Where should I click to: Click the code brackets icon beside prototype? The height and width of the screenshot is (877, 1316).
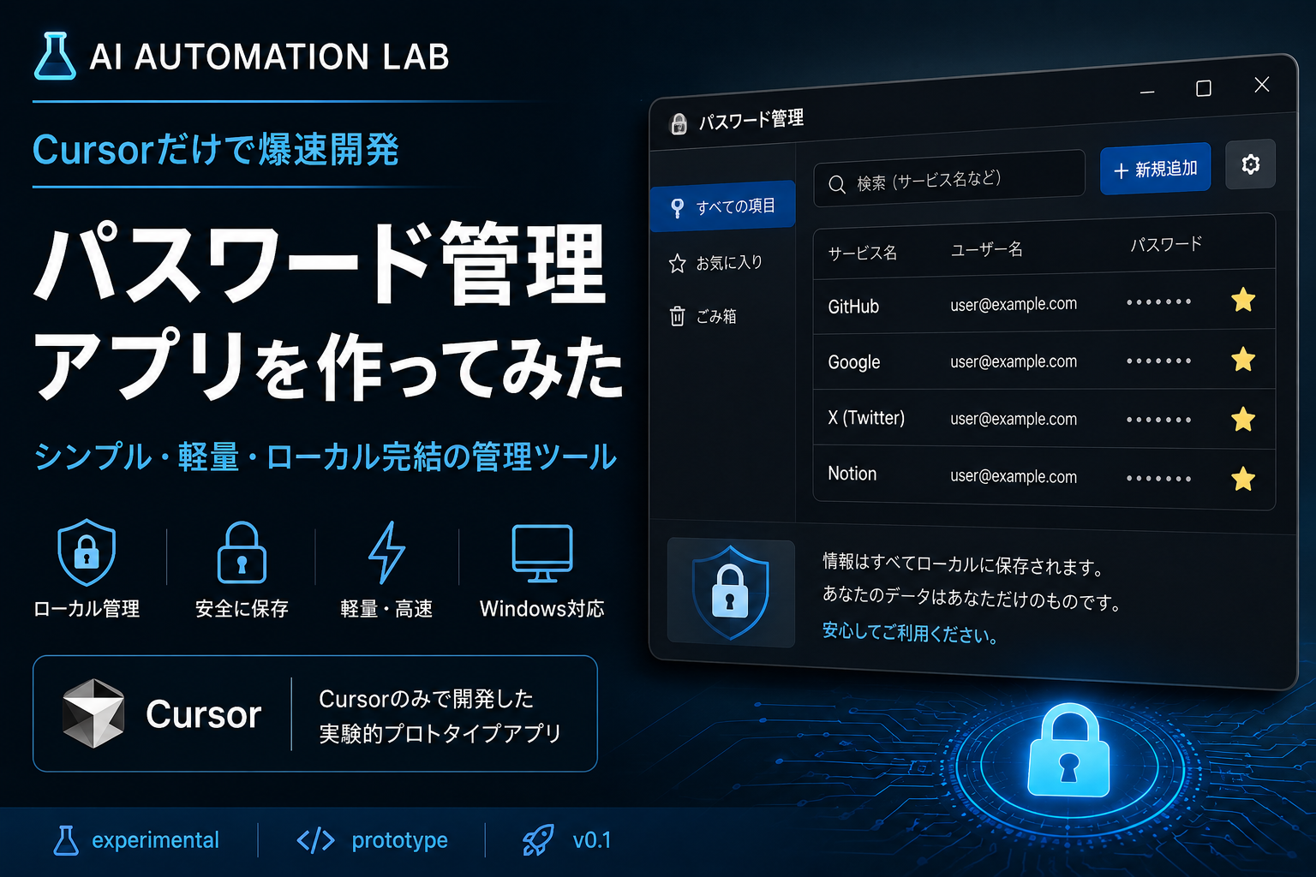[315, 841]
